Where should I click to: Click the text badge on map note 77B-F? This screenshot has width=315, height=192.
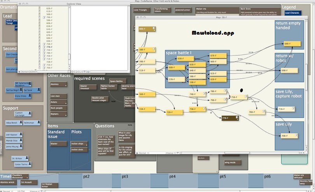tap(237, 117)
